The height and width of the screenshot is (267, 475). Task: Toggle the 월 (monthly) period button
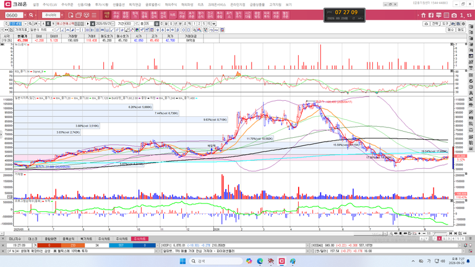pos(166,23)
